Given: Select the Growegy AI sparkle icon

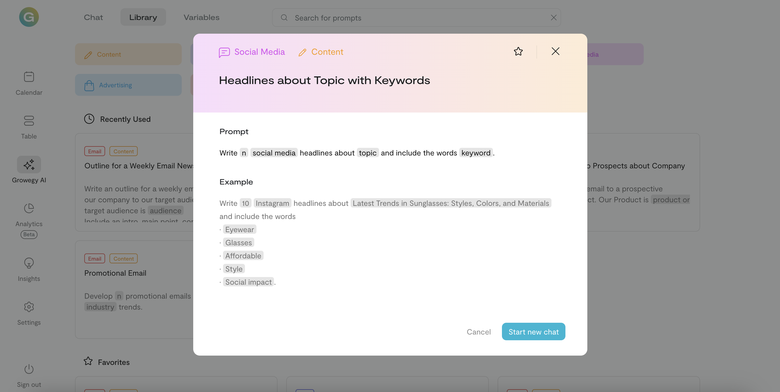Looking at the screenshot, I should coord(29,165).
